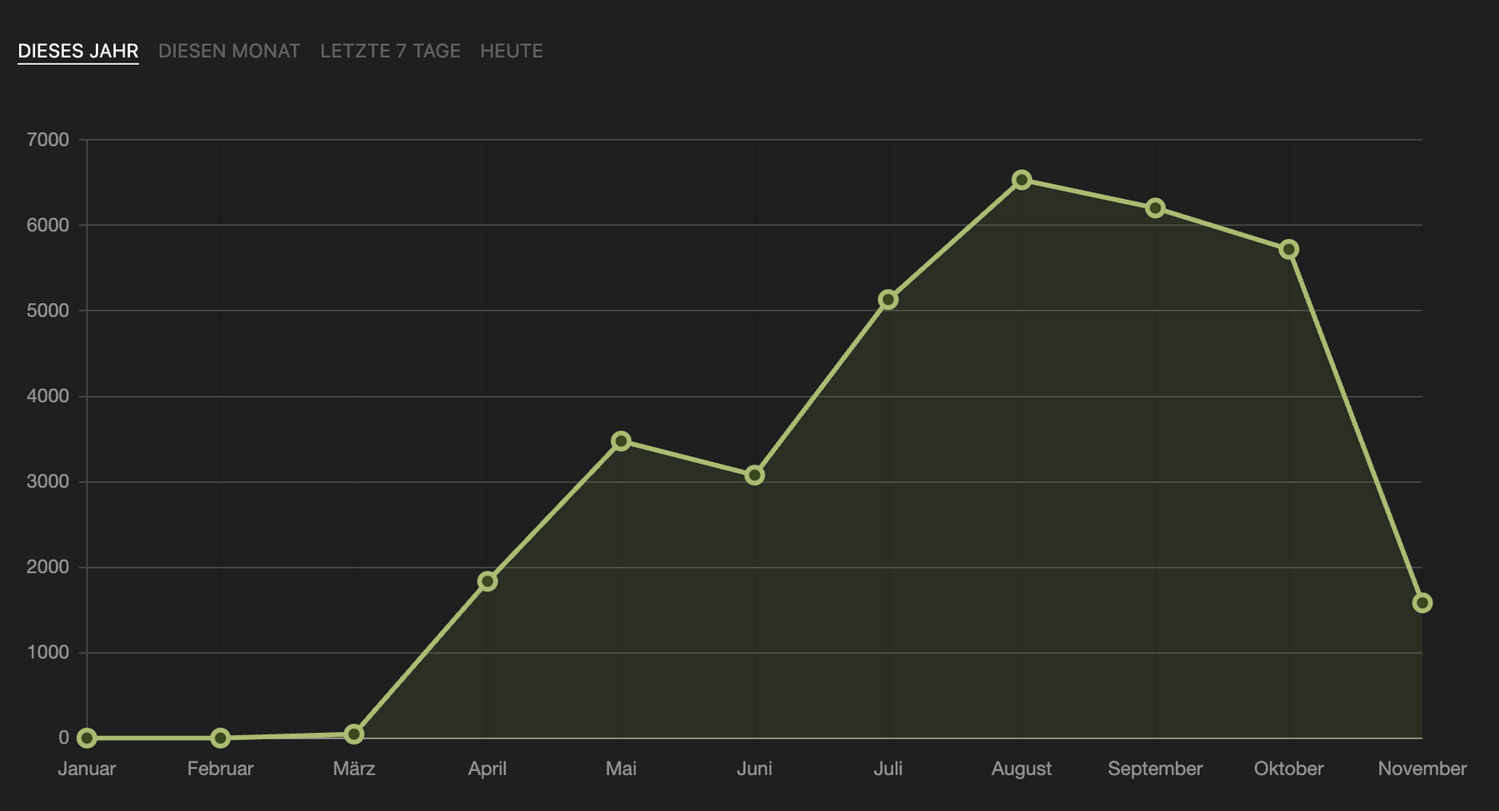
Task: Click the 3000 label on the y-axis
Action: pyautogui.click(x=47, y=482)
